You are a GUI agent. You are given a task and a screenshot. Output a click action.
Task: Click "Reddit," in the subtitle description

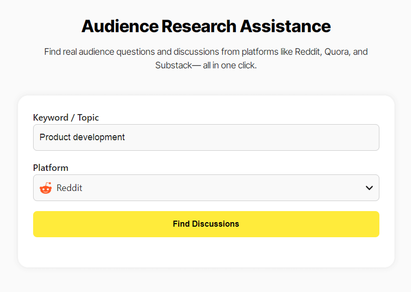point(308,52)
